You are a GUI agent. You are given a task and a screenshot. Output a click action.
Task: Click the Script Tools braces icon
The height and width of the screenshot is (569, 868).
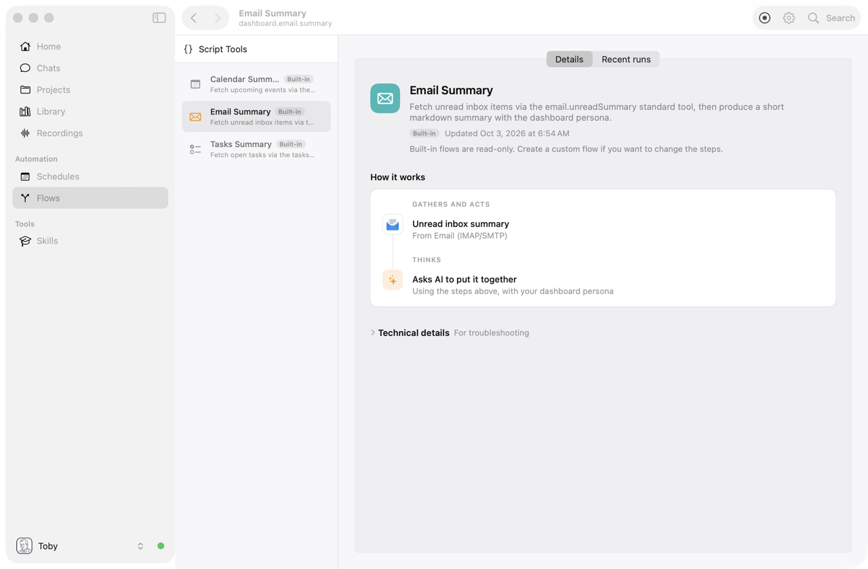click(189, 49)
